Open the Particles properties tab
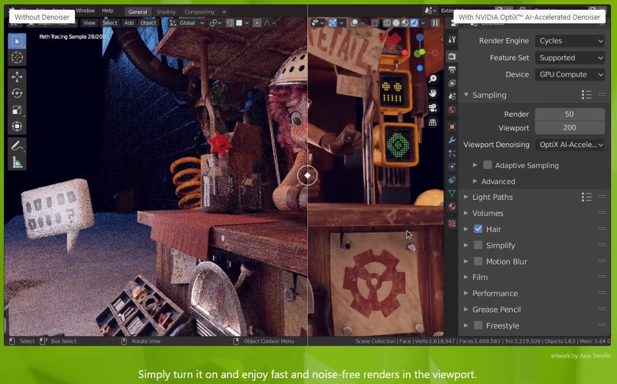The width and height of the screenshot is (617, 384). click(452, 154)
